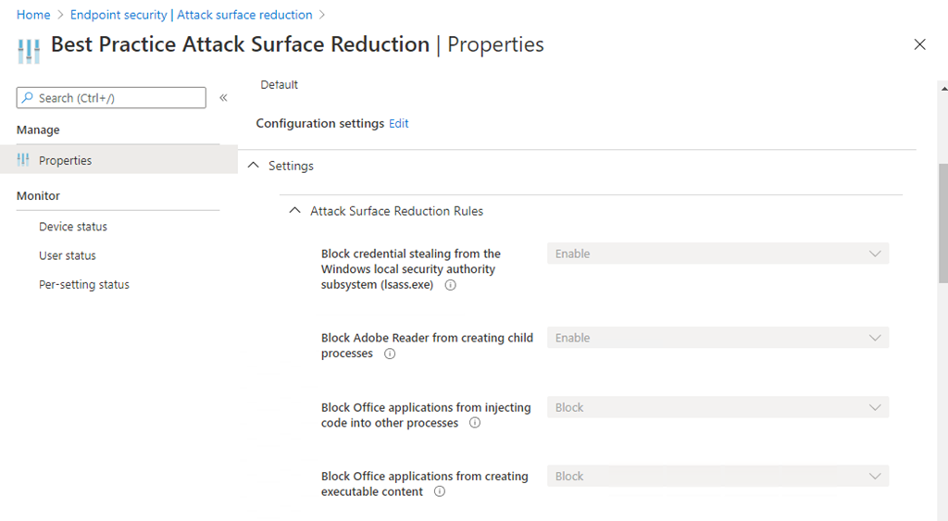Image resolution: width=948 pixels, height=521 pixels.
Task: Click info icon for Office executable content rule
Action: [440, 492]
